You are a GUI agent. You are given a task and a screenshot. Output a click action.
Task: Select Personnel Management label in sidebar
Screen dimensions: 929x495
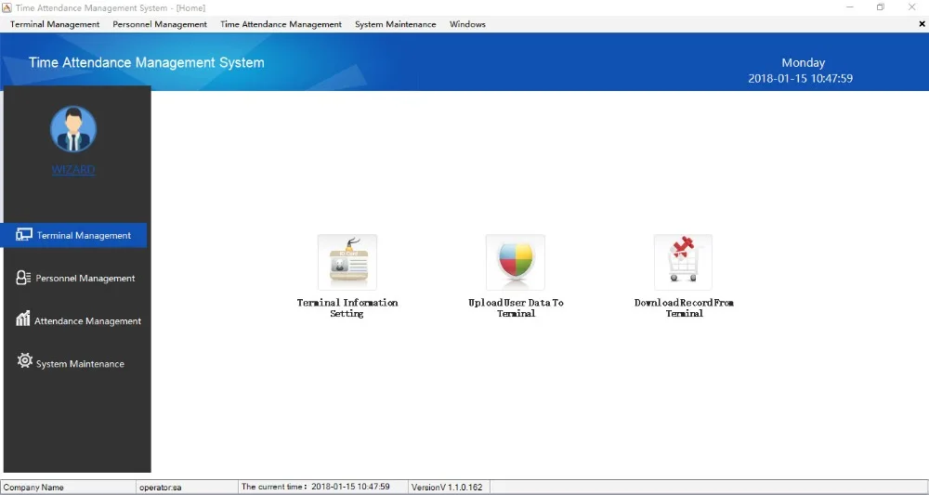tap(85, 279)
